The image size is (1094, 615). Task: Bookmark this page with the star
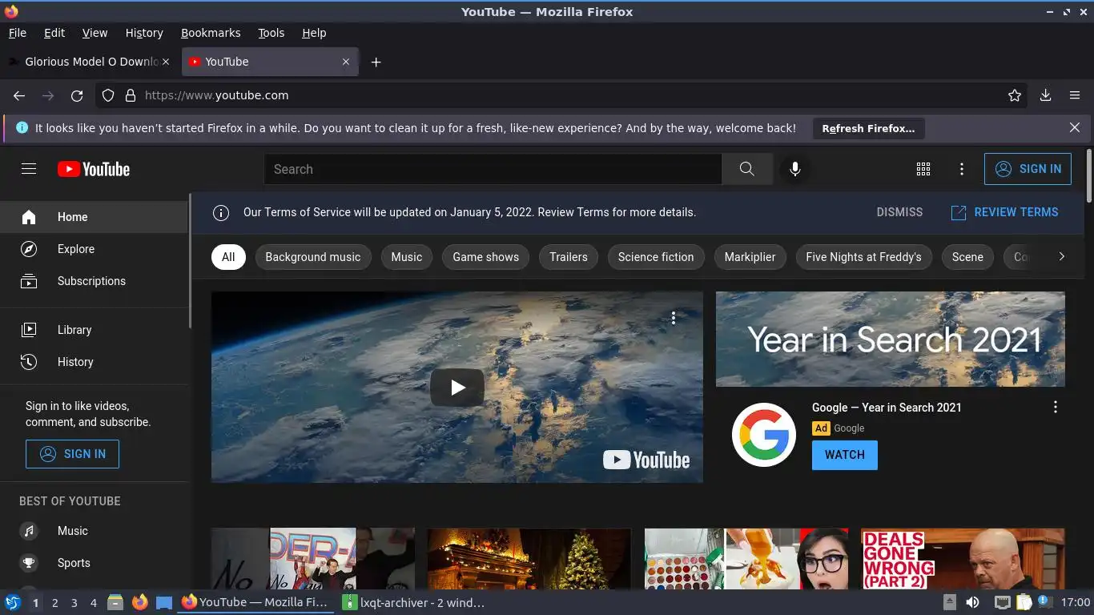[1015, 95]
